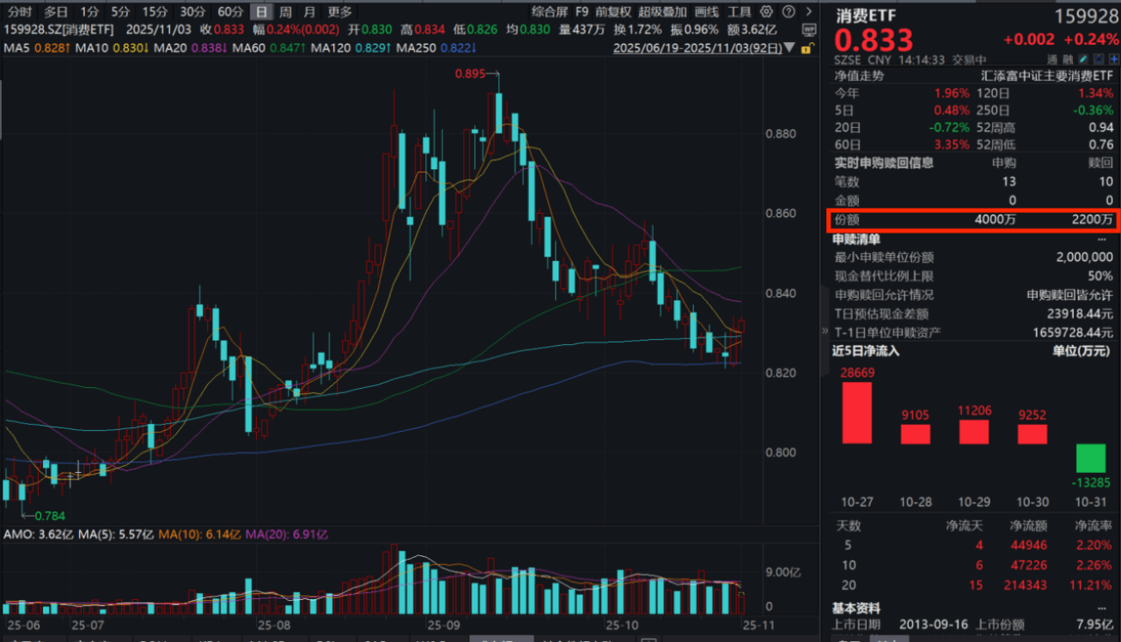
Task: Click the 综合屏 button
Action: (549, 12)
